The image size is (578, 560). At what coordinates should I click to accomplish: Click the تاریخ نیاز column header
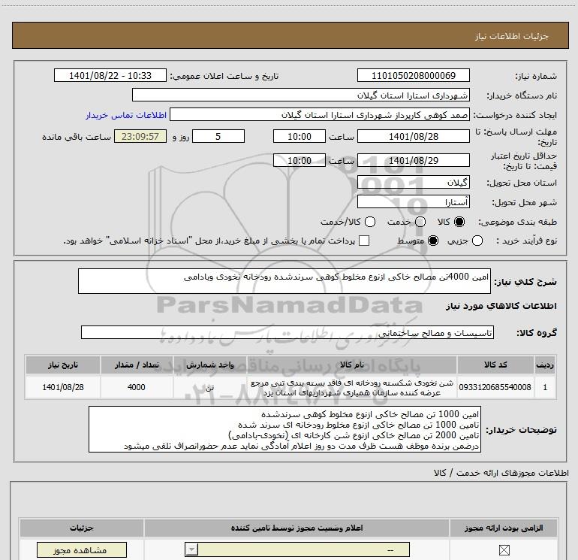pos(62,365)
